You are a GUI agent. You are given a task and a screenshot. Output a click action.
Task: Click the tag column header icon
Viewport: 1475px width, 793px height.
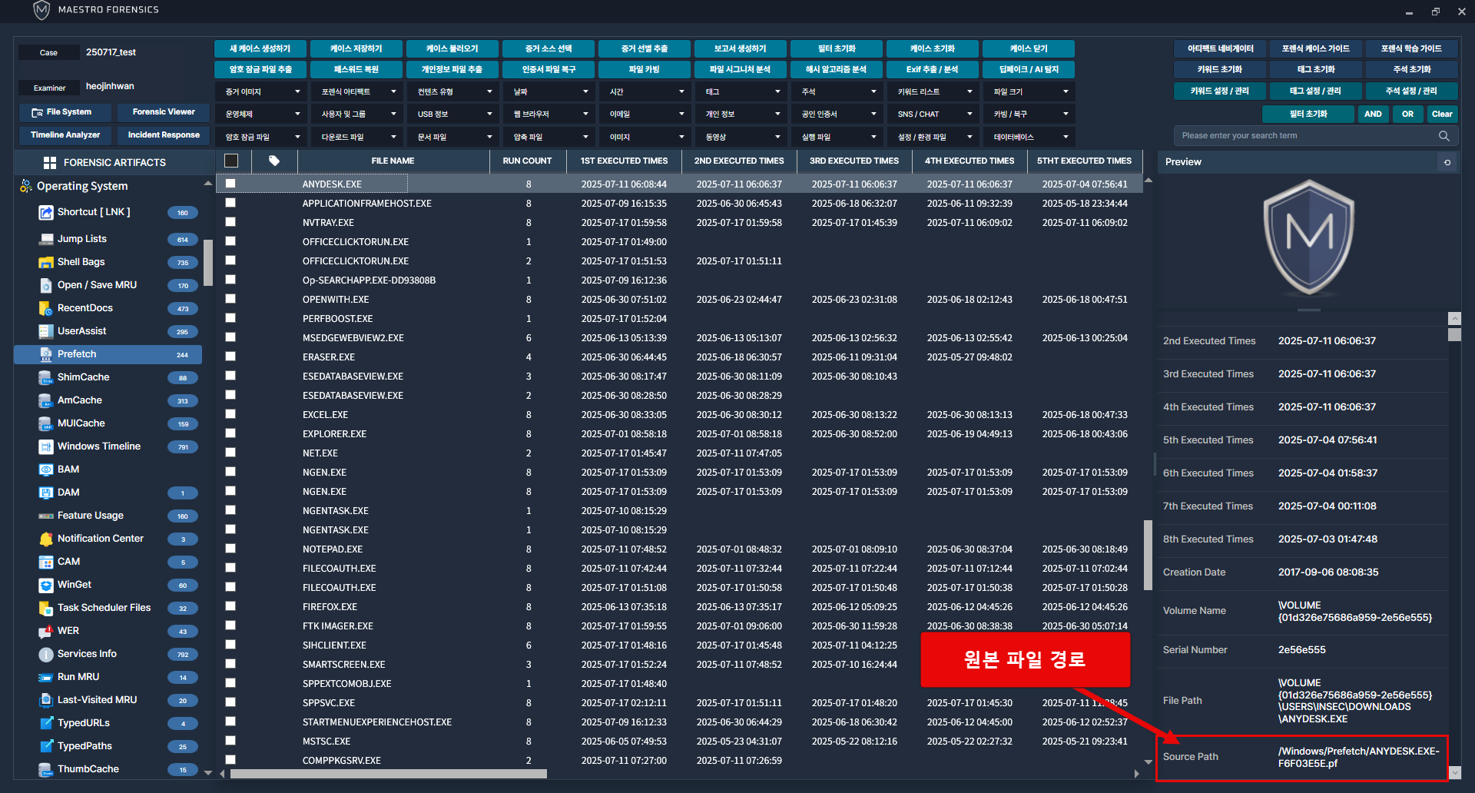[x=274, y=161]
